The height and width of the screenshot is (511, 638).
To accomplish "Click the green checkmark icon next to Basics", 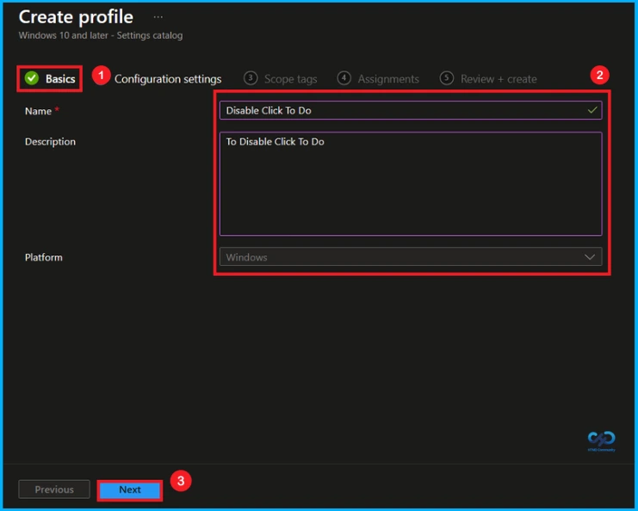I will coord(32,78).
